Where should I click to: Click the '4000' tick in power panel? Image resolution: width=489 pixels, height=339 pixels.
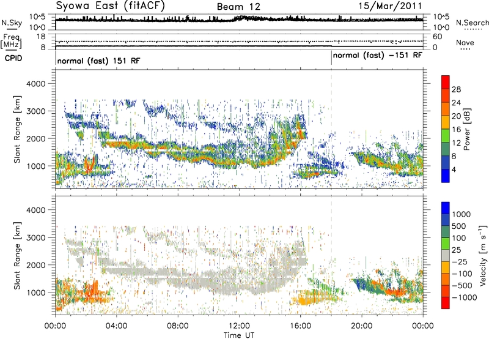coord(36,84)
